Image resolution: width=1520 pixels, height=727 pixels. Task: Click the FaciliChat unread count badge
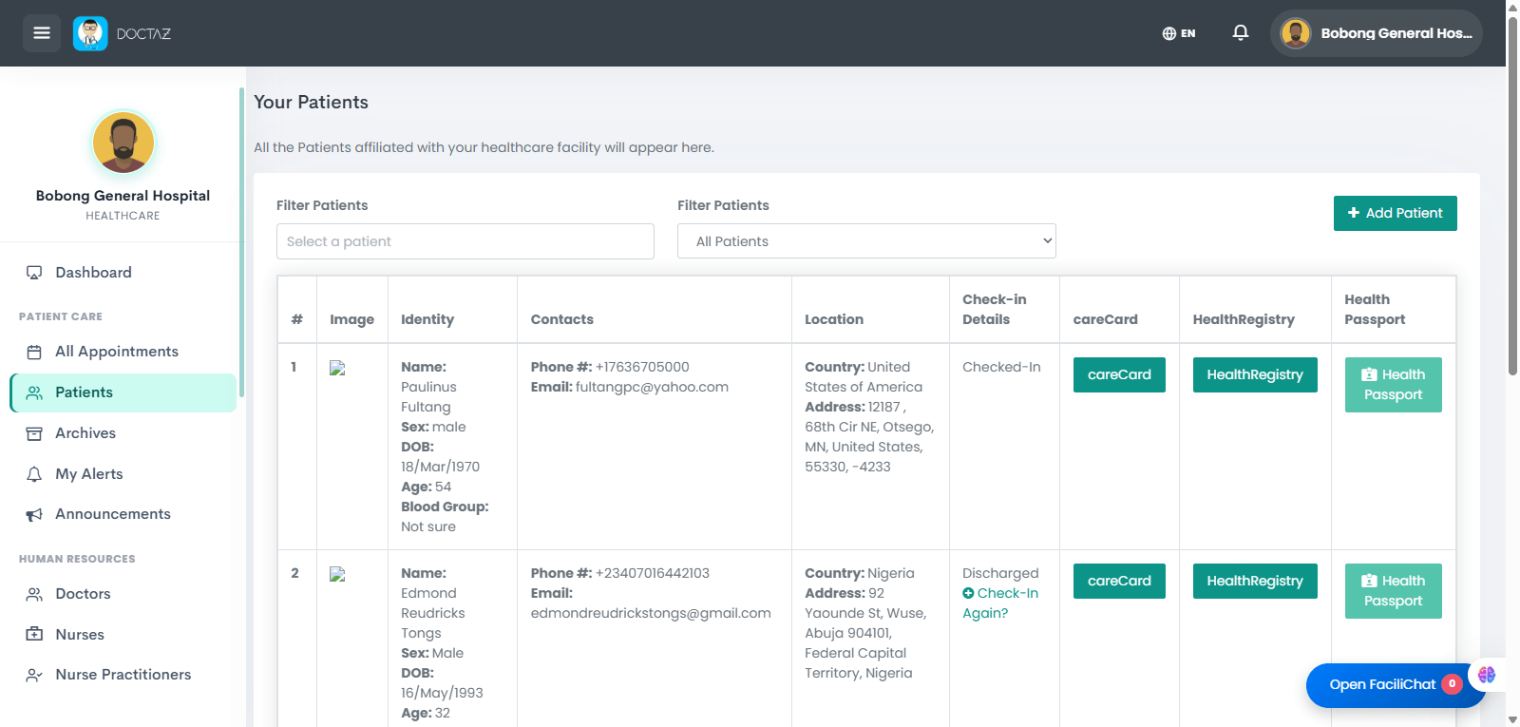1452,684
